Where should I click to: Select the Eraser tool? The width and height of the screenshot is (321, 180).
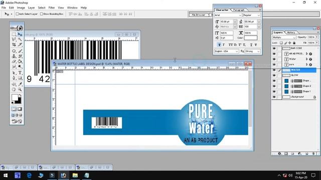pos(14,61)
